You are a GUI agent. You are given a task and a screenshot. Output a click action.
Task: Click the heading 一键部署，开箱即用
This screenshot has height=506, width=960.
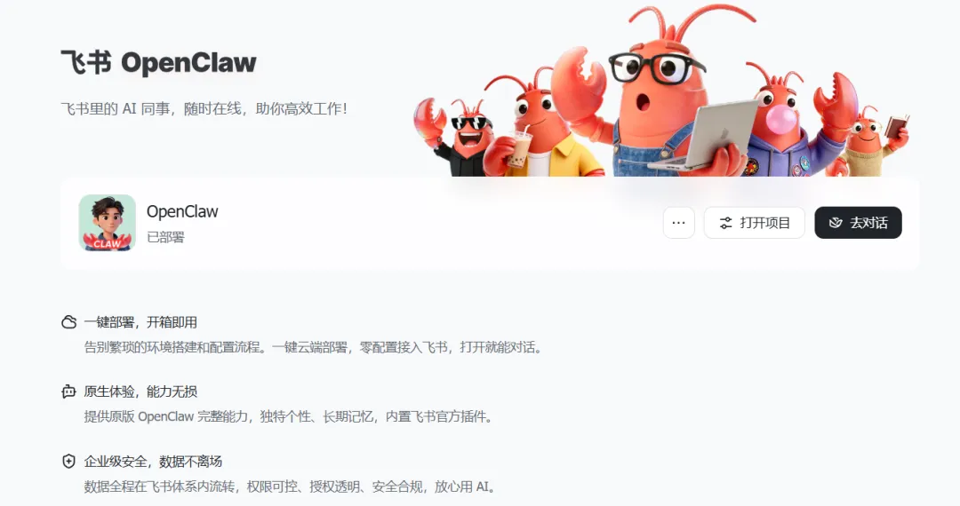[x=140, y=322]
